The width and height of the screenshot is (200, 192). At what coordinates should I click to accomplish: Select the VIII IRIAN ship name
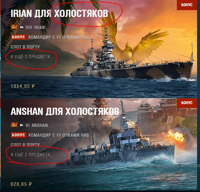[35, 27]
